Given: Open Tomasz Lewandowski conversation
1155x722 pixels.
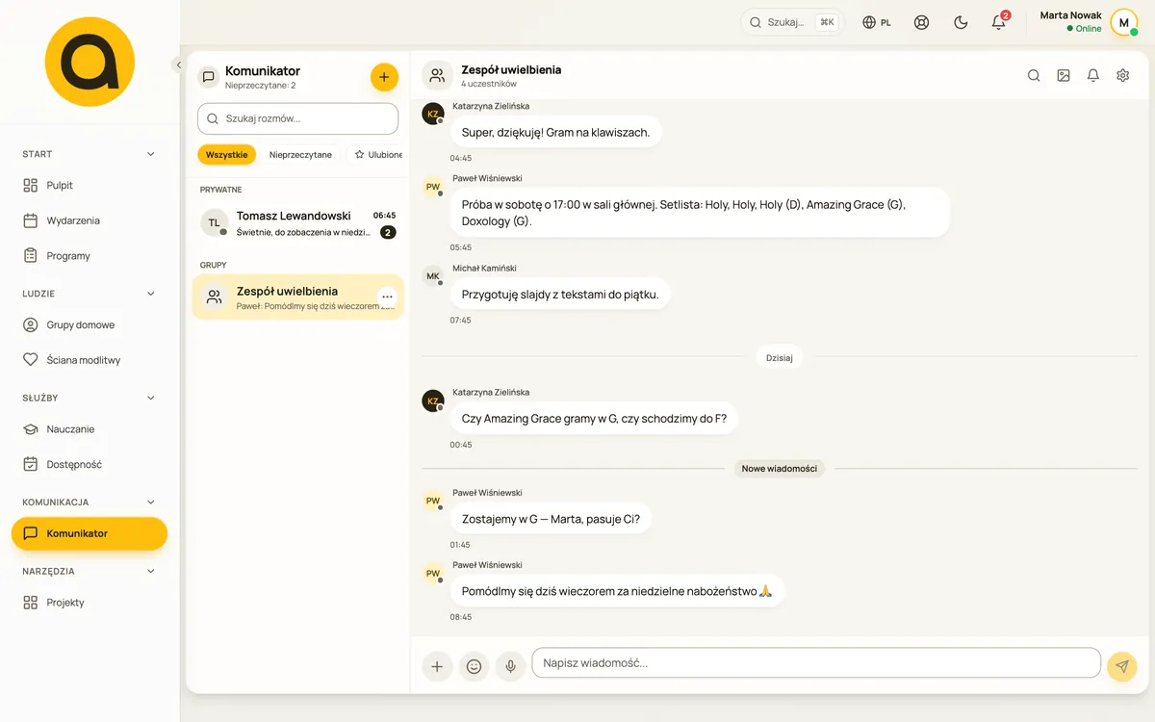Looking at the screenshot, I should (298, 223).
